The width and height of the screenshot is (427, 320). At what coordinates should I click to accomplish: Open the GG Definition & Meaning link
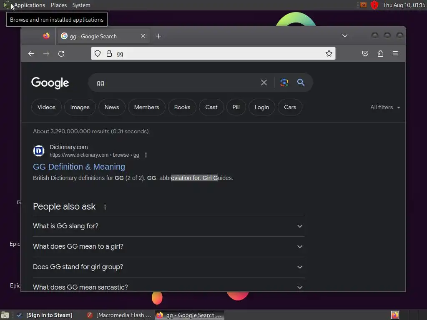[79, 167]
